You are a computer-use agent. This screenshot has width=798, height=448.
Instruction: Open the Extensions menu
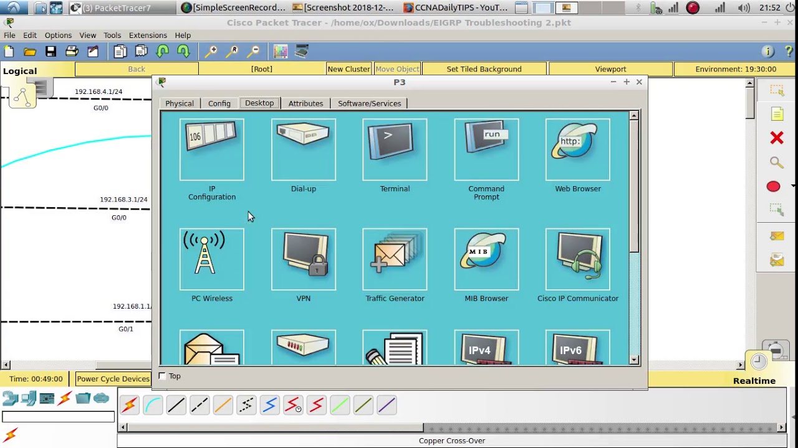(148, 35)
